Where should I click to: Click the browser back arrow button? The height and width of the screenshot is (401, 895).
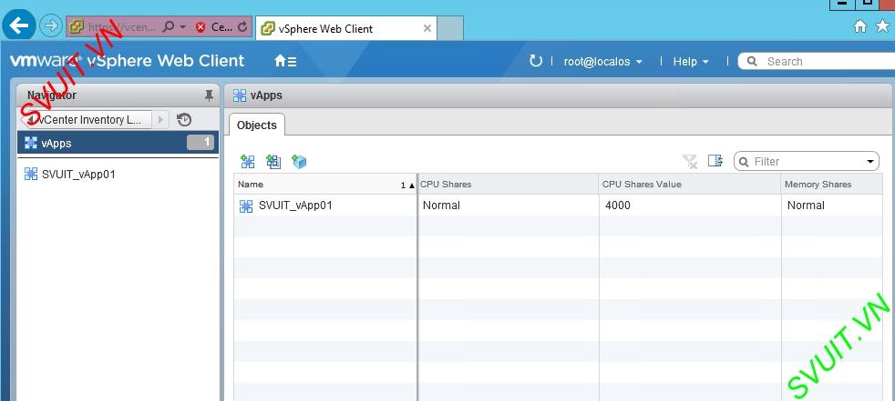pos(19,25)
